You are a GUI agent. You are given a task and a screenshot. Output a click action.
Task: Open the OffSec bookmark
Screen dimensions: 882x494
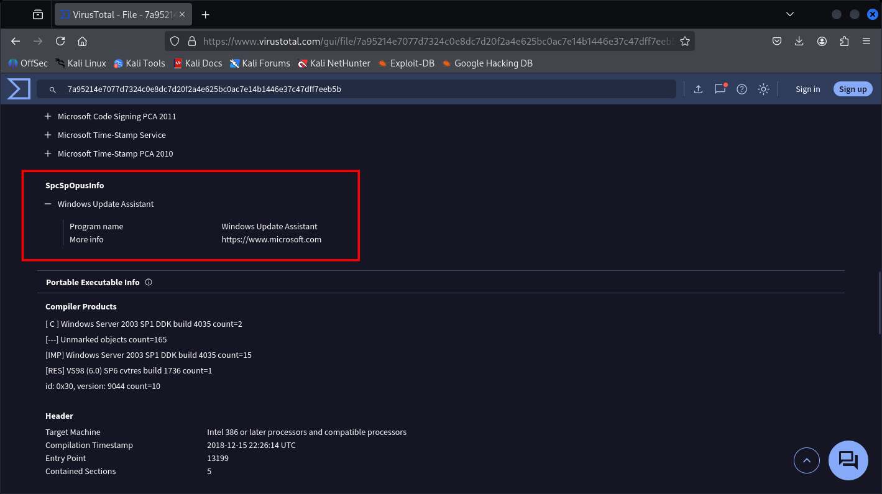click(27, 63)
